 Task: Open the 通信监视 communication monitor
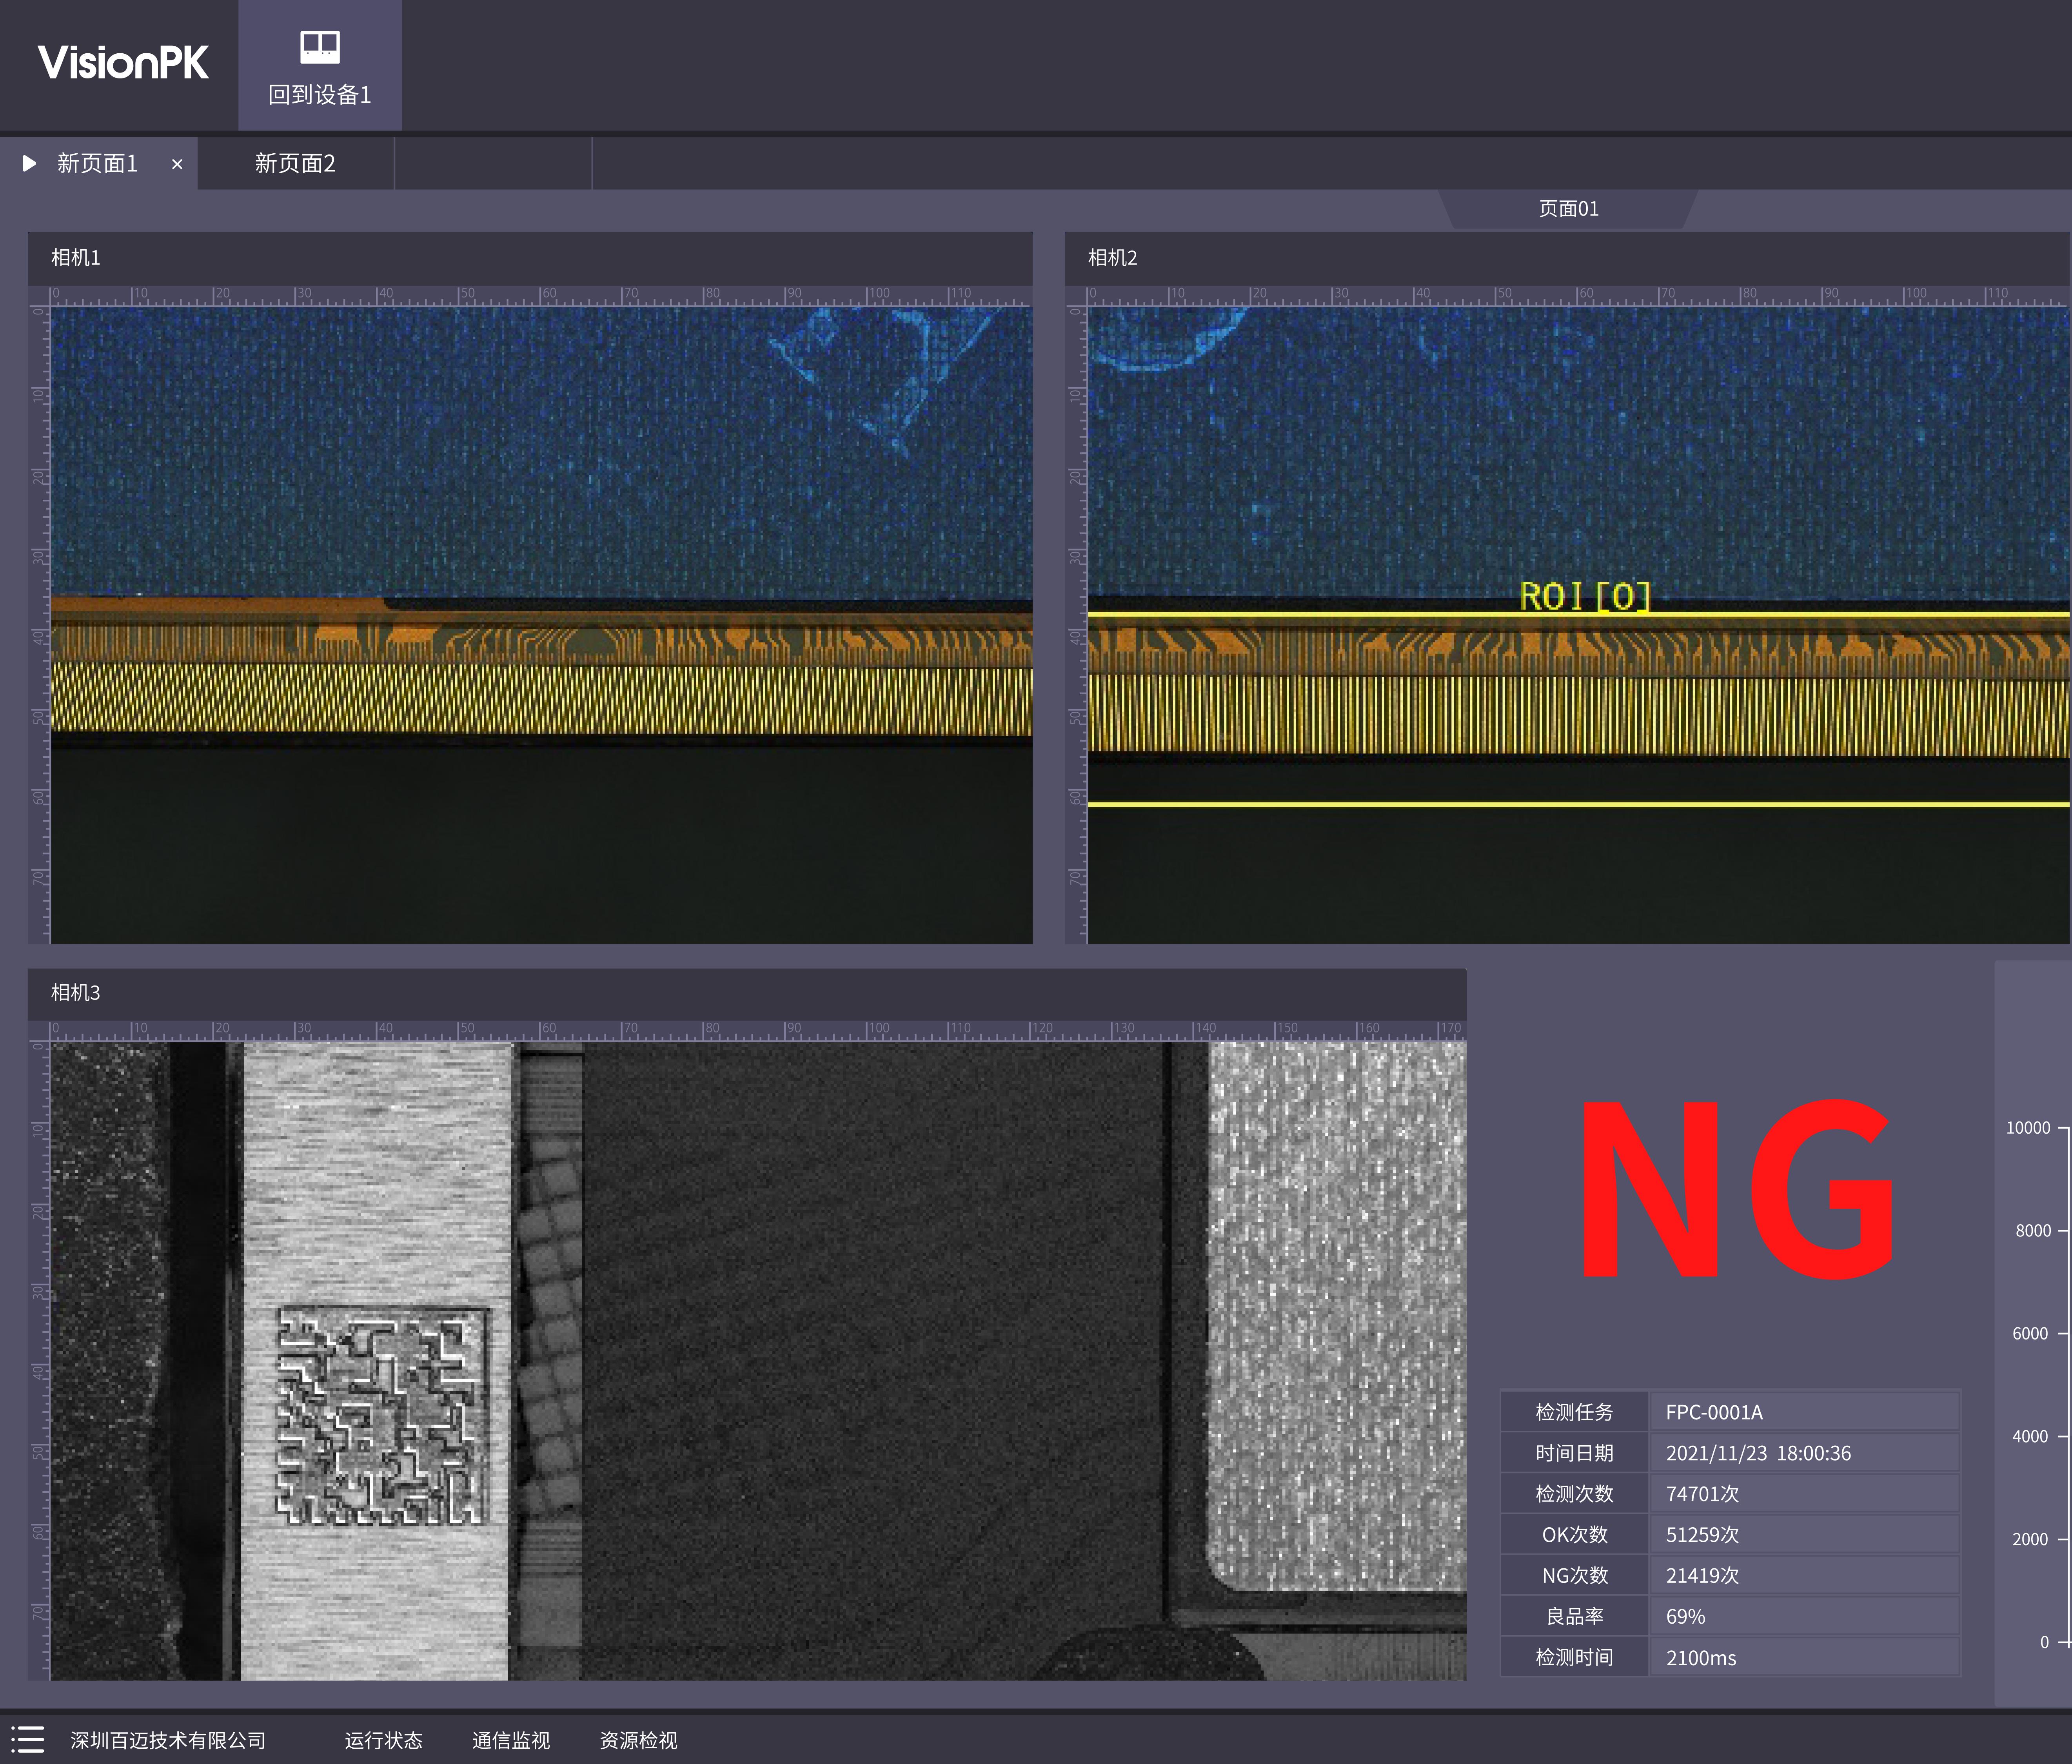click(x=511, y=1740)
